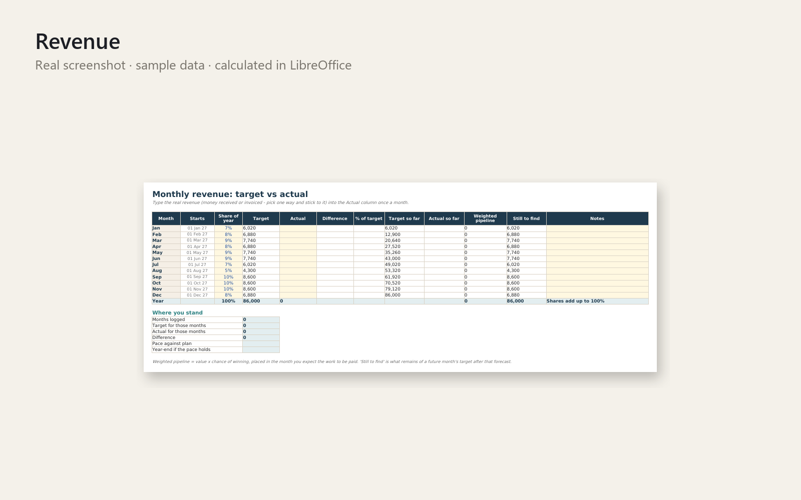Click the Actual cell for Jan

[x=298, y=228]
